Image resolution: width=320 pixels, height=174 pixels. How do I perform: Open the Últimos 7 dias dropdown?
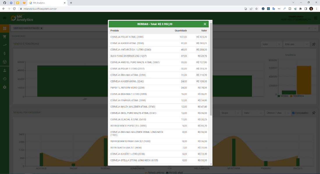pyautogui.click(x=278, y=113)
